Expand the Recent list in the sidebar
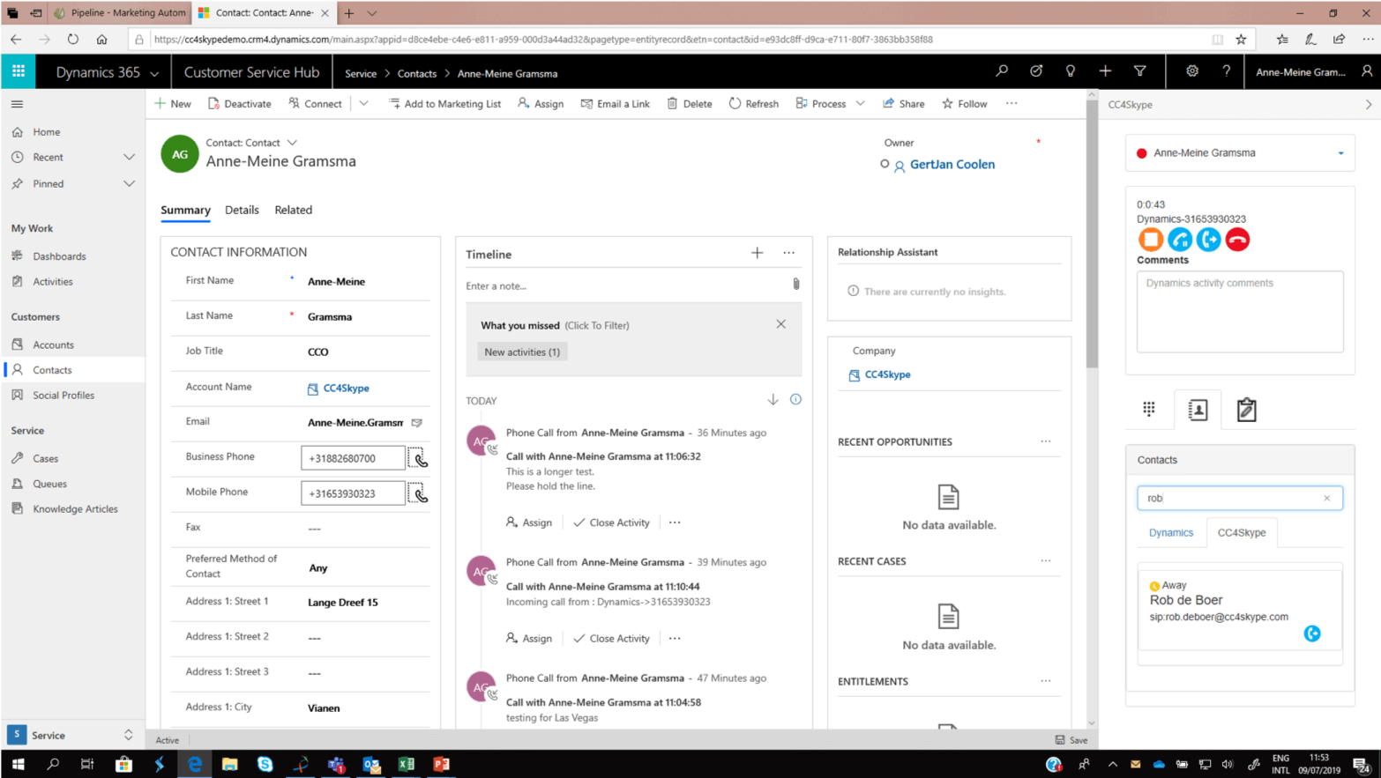The image size is (1381, 778). click(129, 157)
